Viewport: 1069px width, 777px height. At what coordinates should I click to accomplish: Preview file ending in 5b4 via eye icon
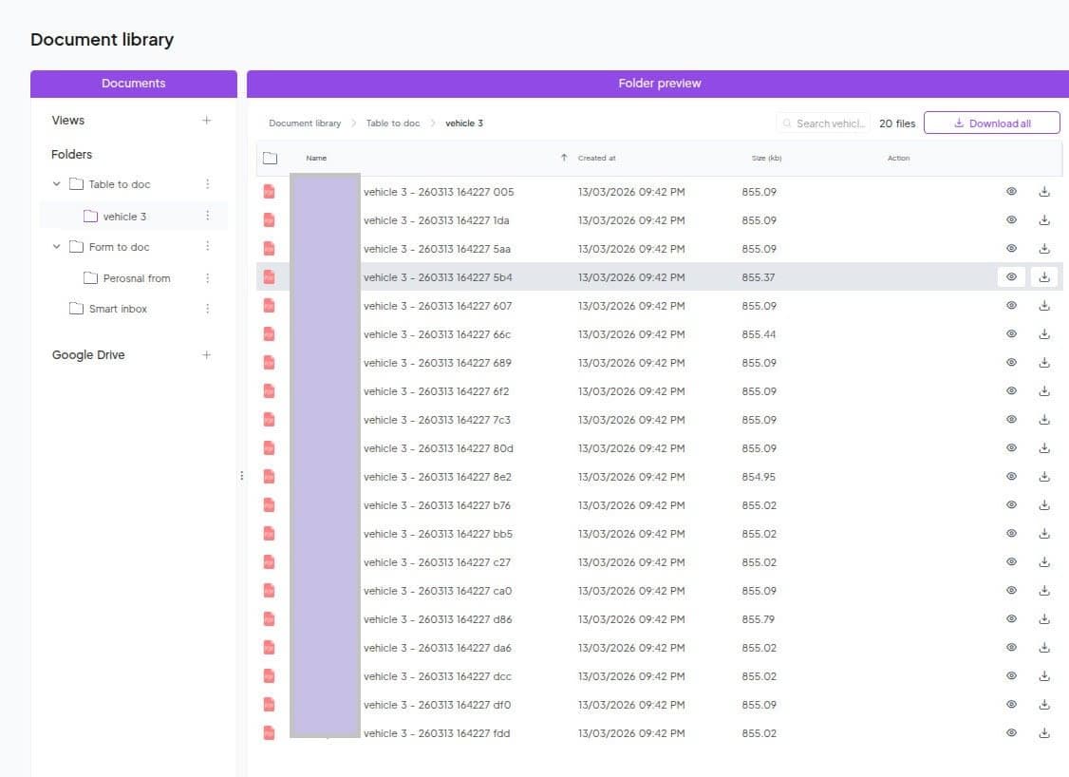[x=1011, y=277]
